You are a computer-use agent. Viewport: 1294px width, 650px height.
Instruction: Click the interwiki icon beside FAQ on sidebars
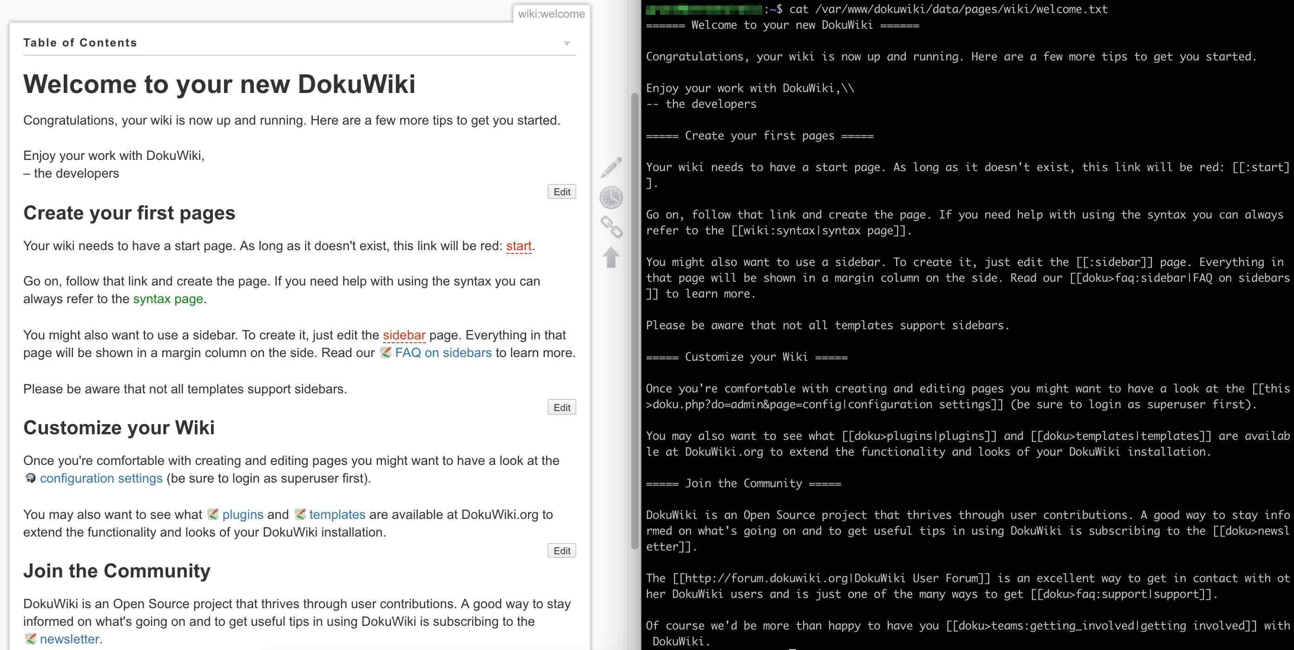[x=386, y=352]
